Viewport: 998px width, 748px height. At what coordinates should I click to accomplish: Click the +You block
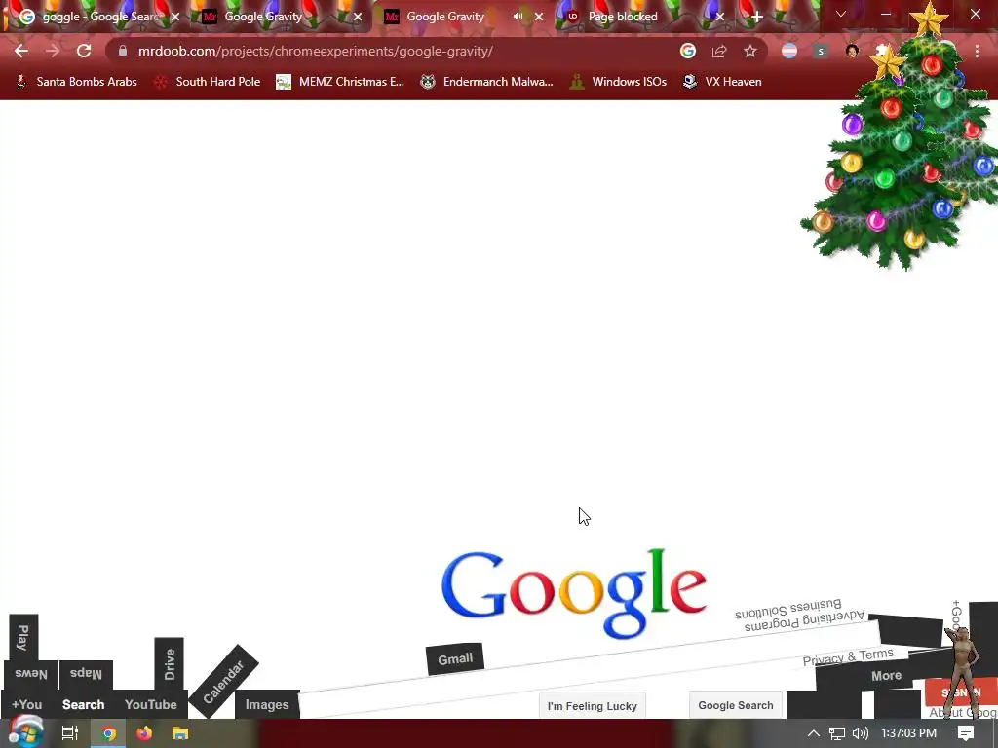(x=26, y=705)
